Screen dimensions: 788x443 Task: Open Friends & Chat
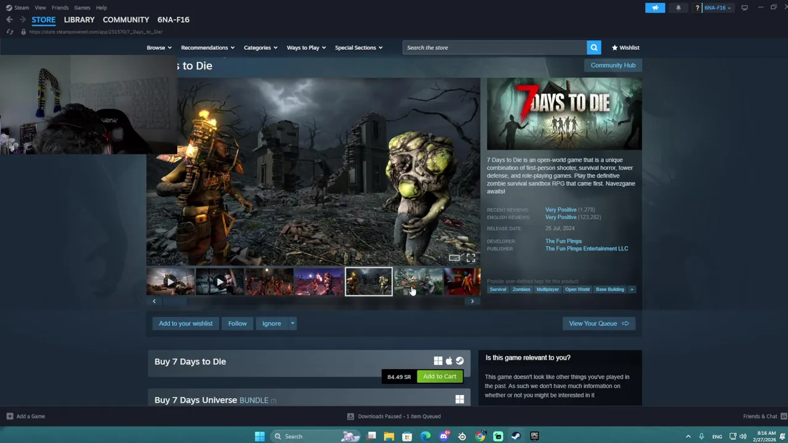pos(763,417)
